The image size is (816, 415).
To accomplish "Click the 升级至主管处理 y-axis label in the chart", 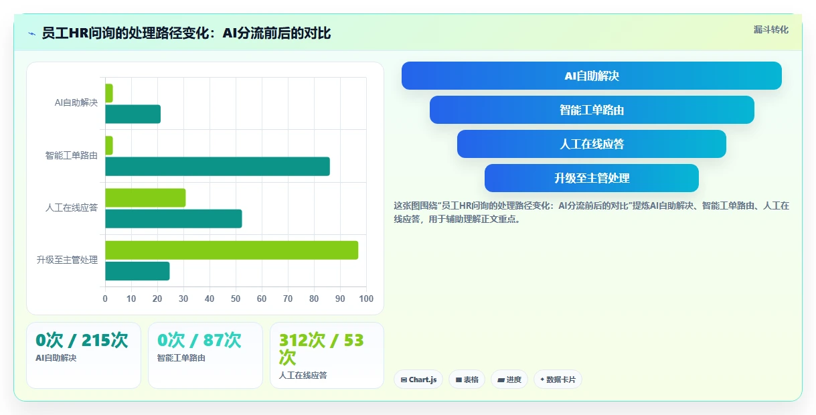I will click(x=67, y=260).
